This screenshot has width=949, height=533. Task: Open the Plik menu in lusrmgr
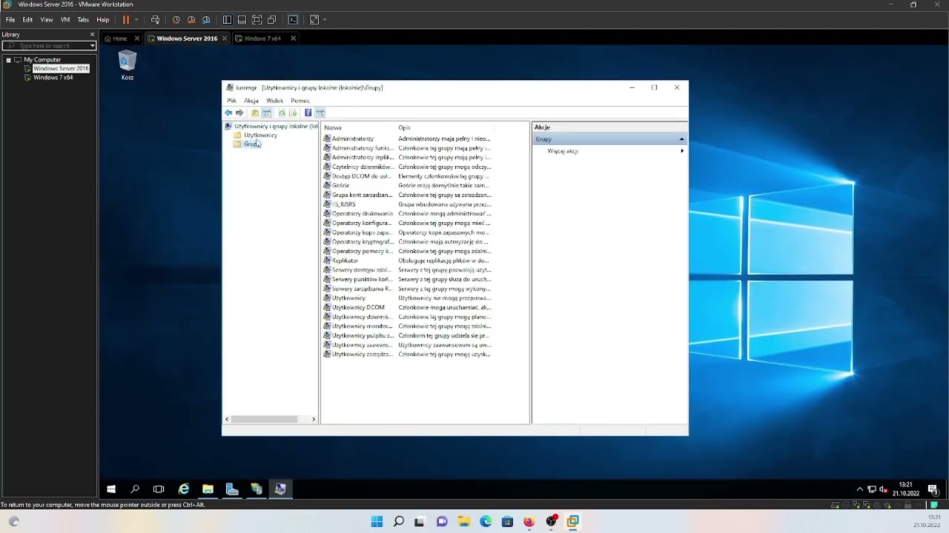(x=231, y=101)
